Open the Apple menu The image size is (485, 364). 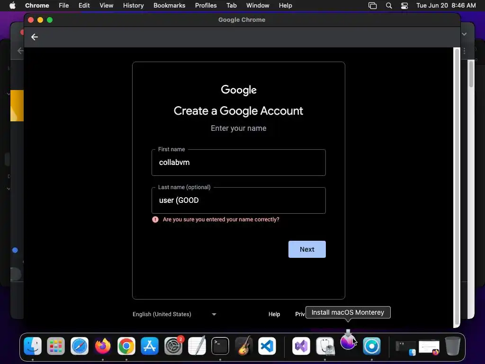tap(12, 6)
